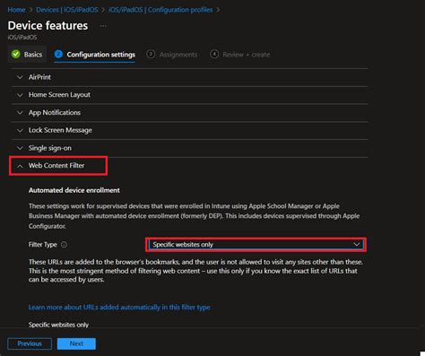Expand the Home Screen Layout section
The image size is (425, 356).
tap(189, 95)
